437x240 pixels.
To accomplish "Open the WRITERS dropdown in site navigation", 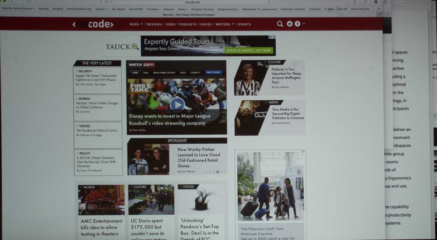I will (225, 24).
